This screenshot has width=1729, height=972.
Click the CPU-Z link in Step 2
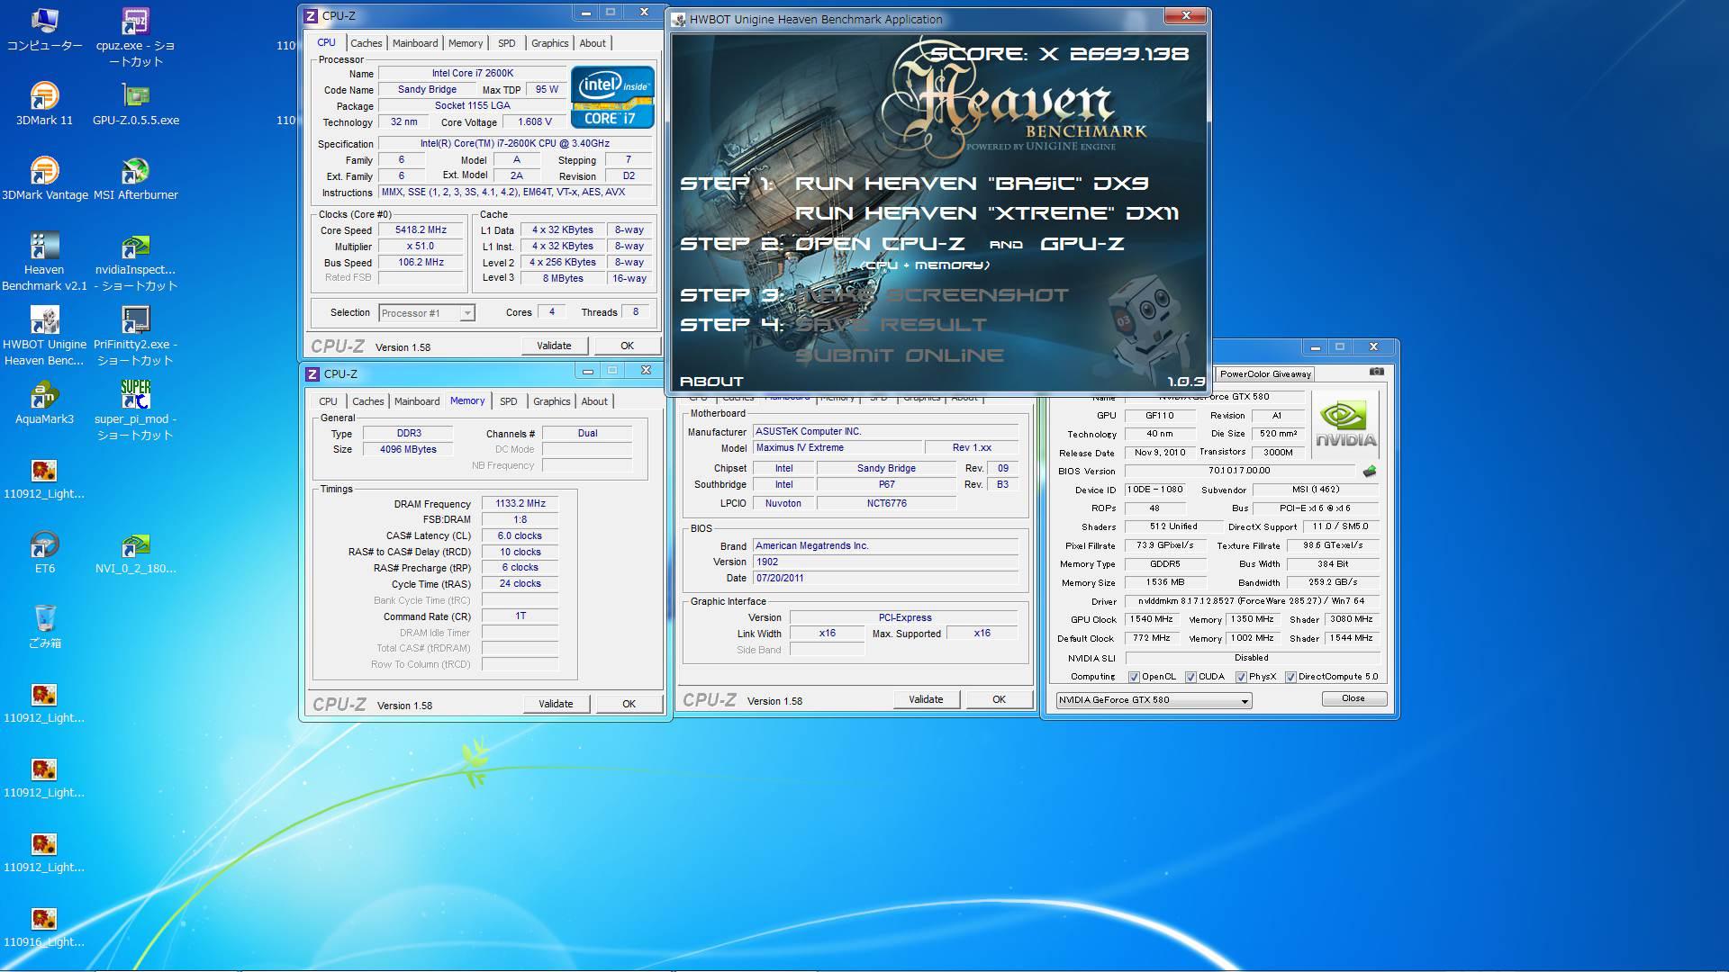tap(923, 244)
